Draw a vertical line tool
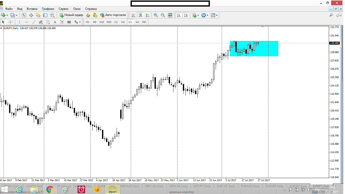The width and height of the screenshot is (345, 194). tap(19, 22)
